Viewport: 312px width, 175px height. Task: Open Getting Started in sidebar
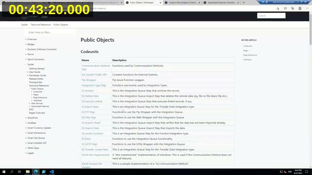coord(37,69)
